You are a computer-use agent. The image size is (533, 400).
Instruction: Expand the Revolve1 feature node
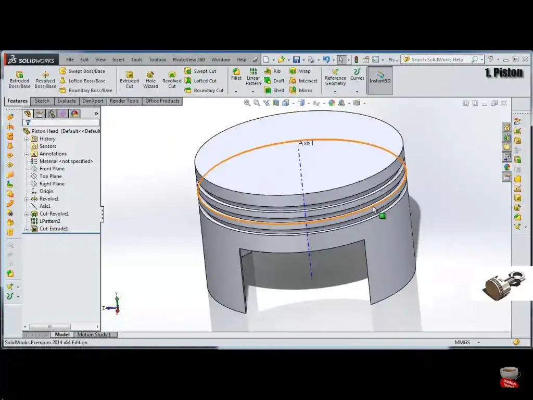coord(27,199)
